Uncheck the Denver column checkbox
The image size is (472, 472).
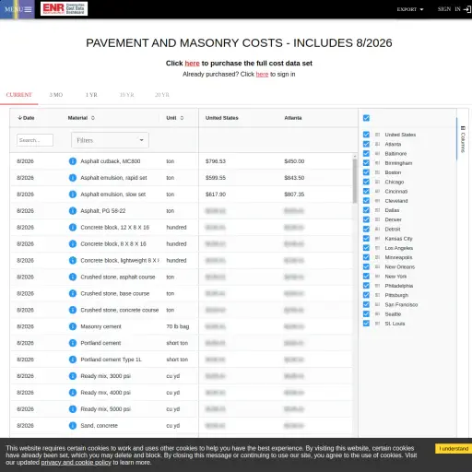click(366, 219)
